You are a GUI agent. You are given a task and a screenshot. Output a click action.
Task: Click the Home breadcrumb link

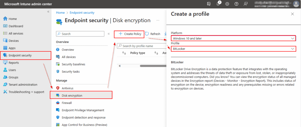coord(60,13)
